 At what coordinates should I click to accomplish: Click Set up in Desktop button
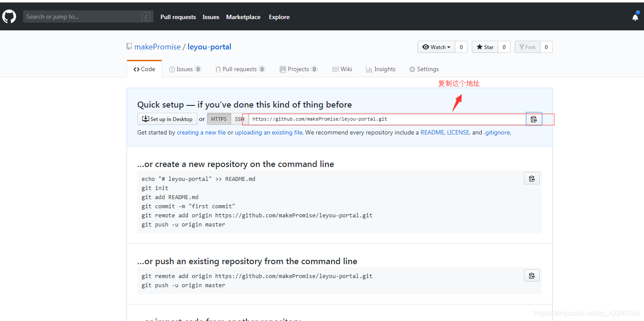pos(167,119)
